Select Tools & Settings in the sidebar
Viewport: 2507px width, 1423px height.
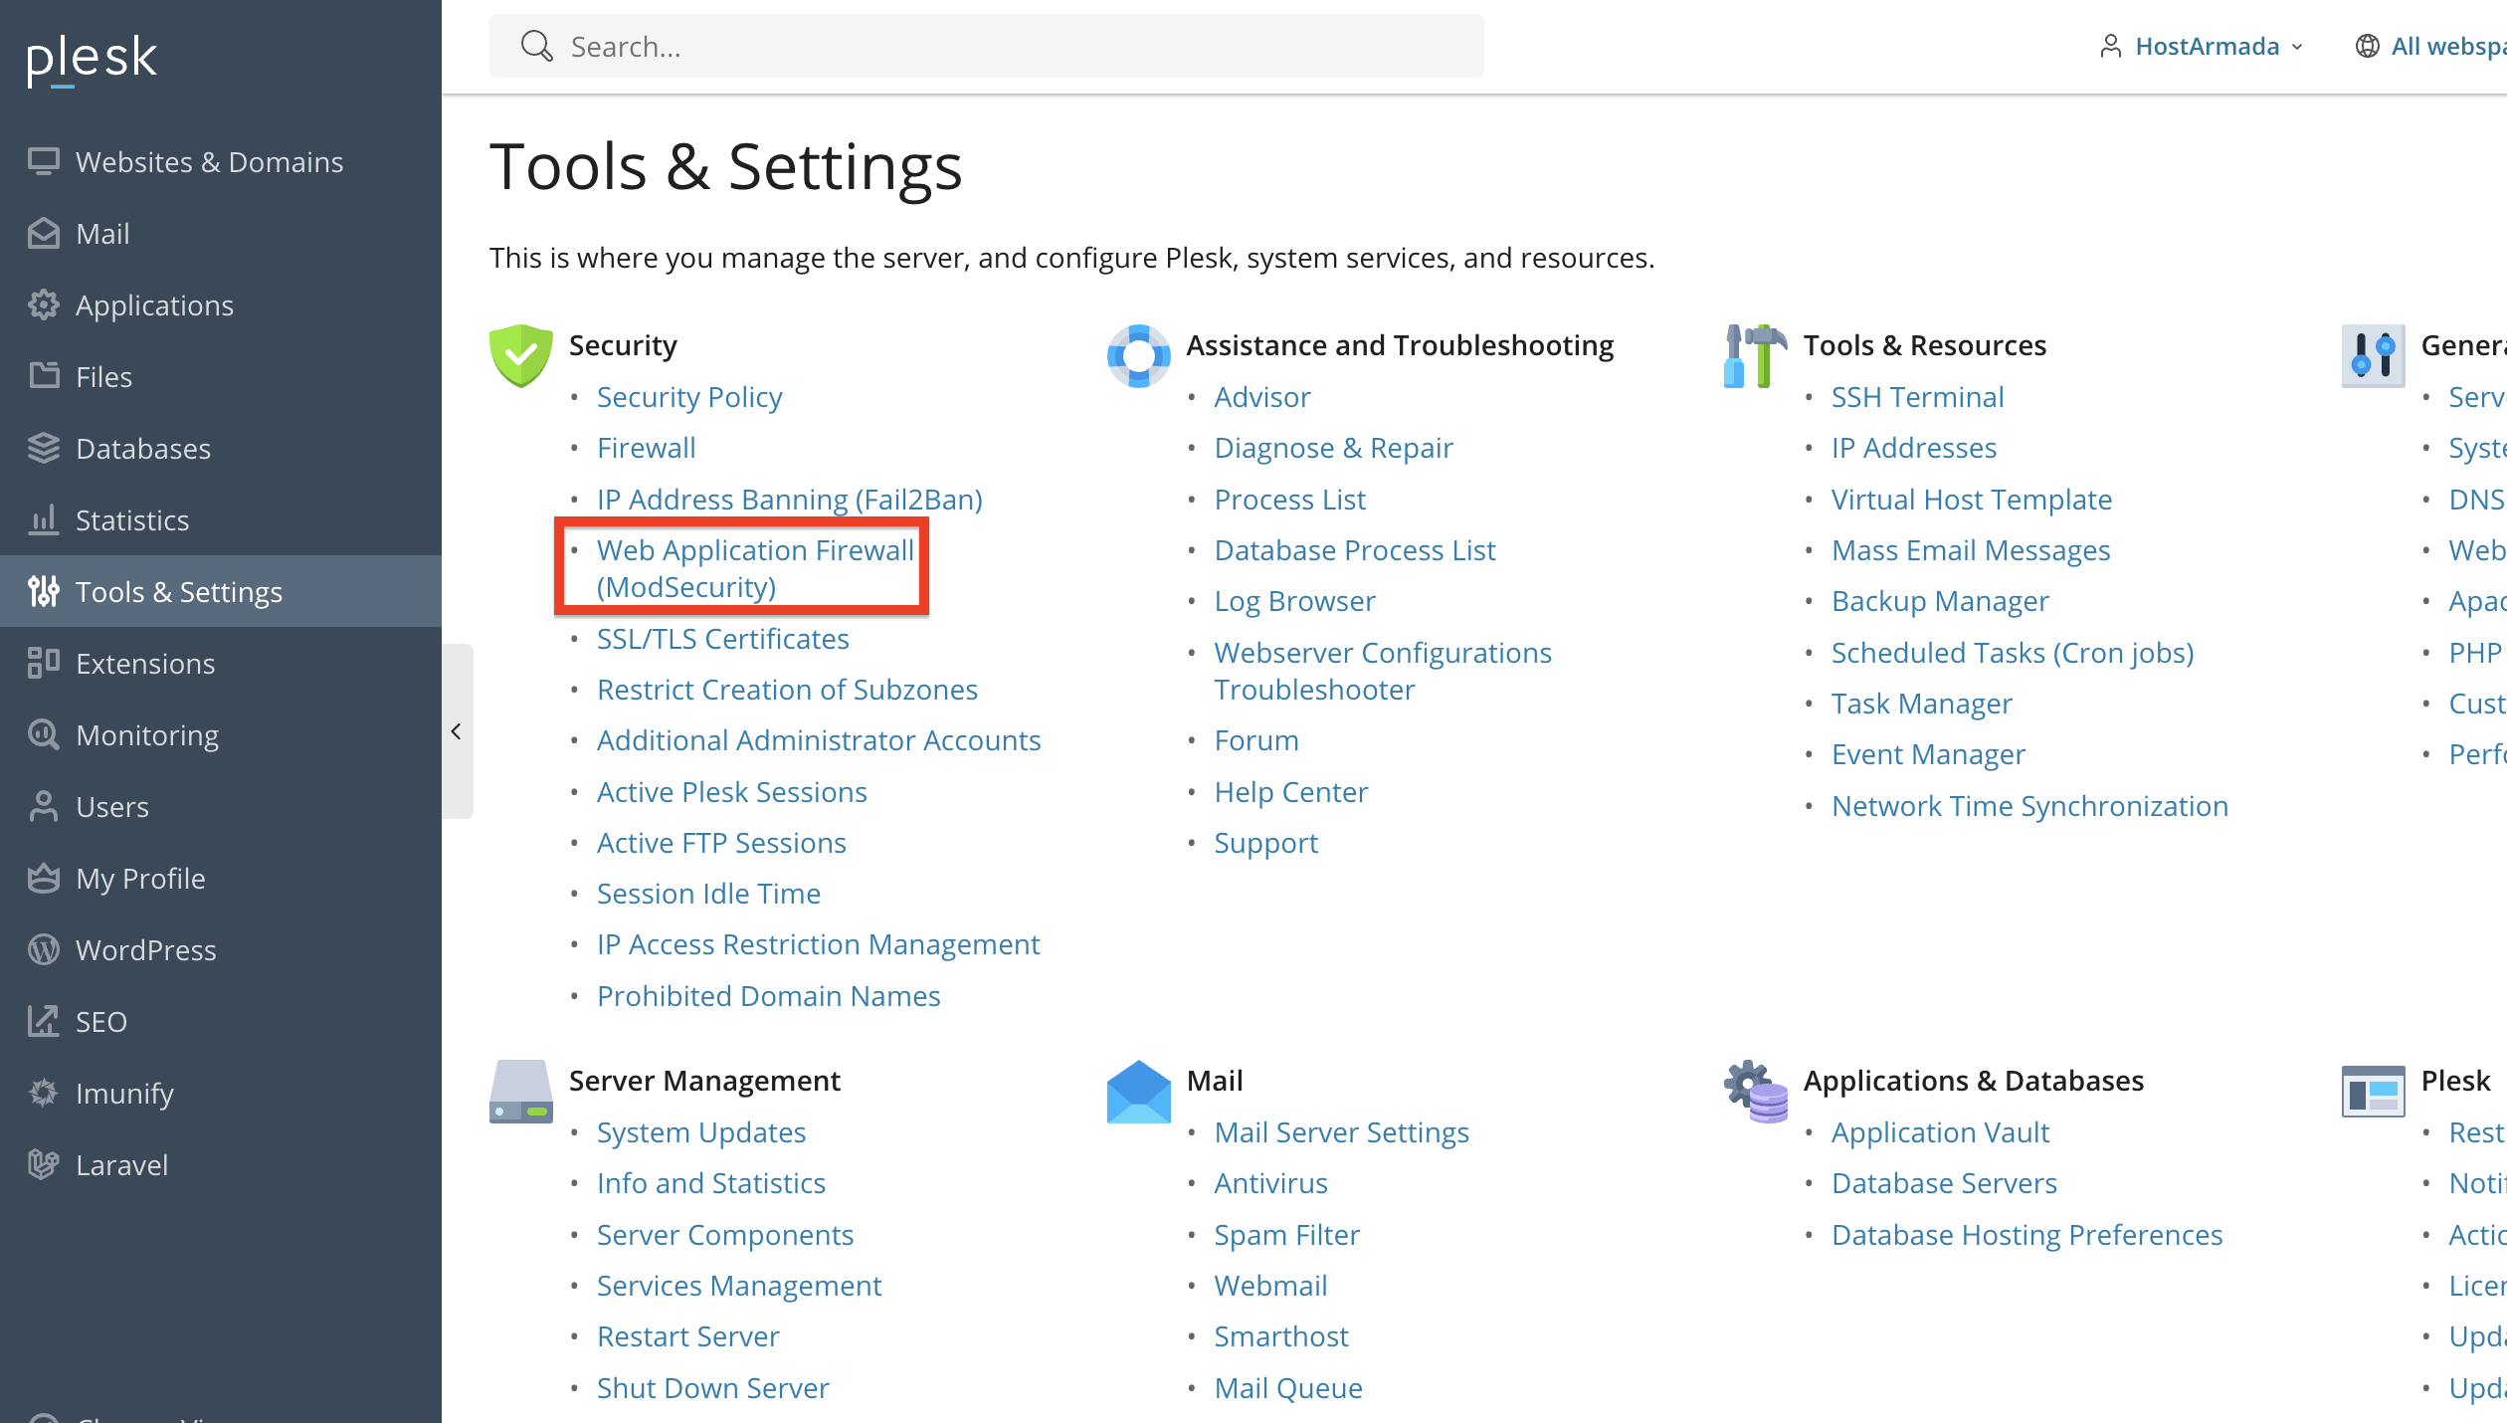click(x=179, y=591)
